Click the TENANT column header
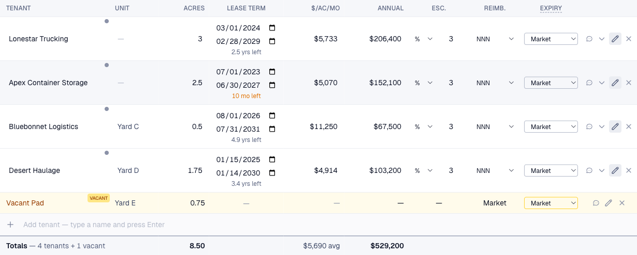Viewport: 637px width, 255px height. pyautogui.click(x=18, y=8)
